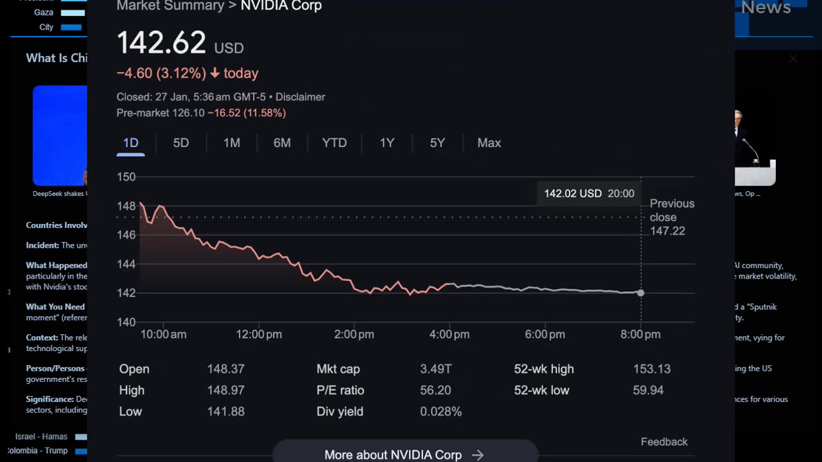Open the DeepSeek thumbnail in background page
Viewport: 822px width, 462px height.
coord(60,135)
